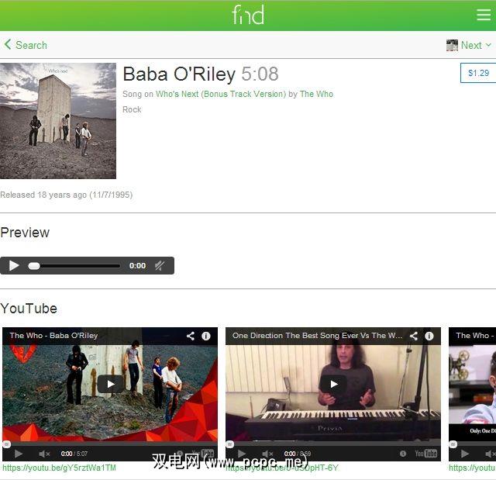Click bottom play control of One Direction video
Viewport: 496px width, 480px height.
tap(242, 454)
